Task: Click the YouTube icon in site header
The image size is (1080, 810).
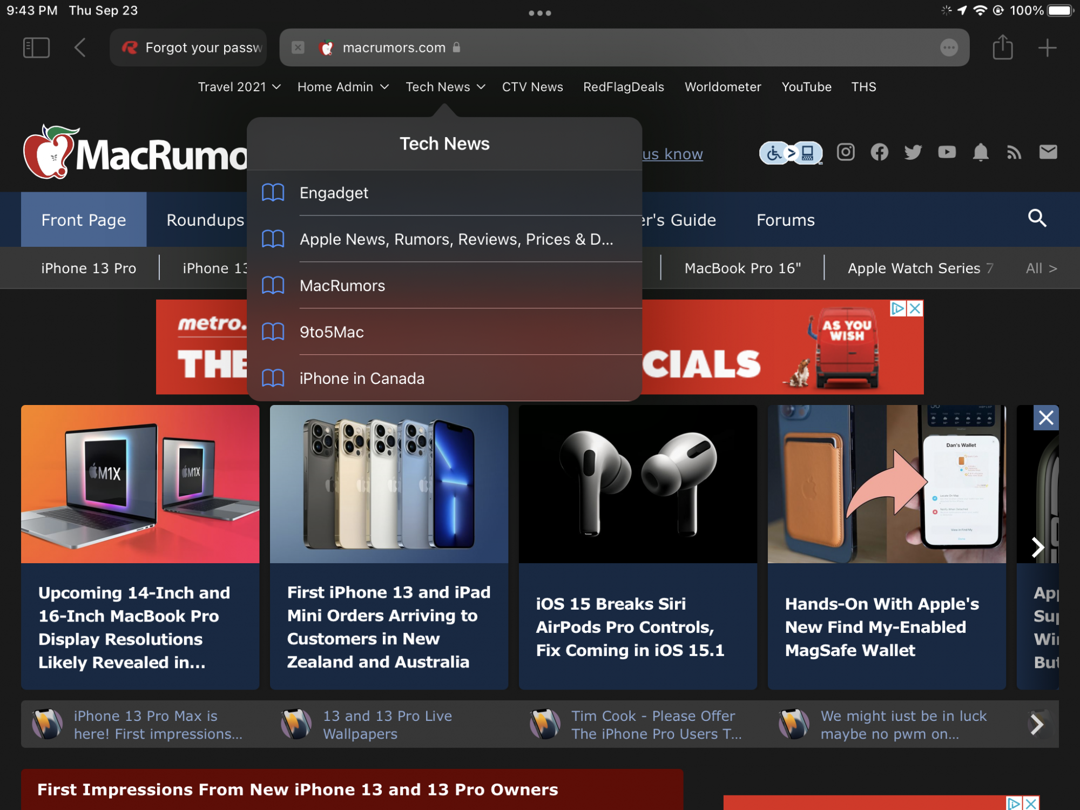Action: point(947,152)
